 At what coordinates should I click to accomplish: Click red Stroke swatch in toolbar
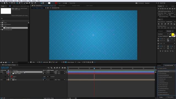tap(56, 3)
